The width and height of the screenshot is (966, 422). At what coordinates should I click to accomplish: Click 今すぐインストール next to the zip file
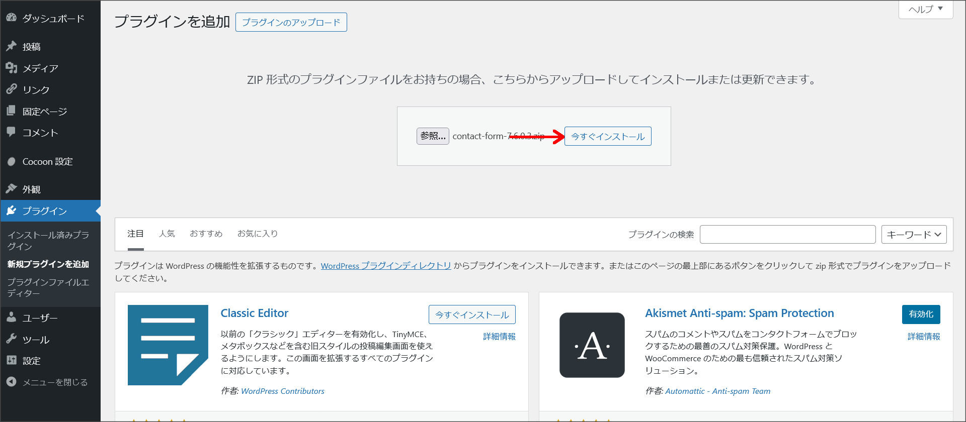point(608,136)
